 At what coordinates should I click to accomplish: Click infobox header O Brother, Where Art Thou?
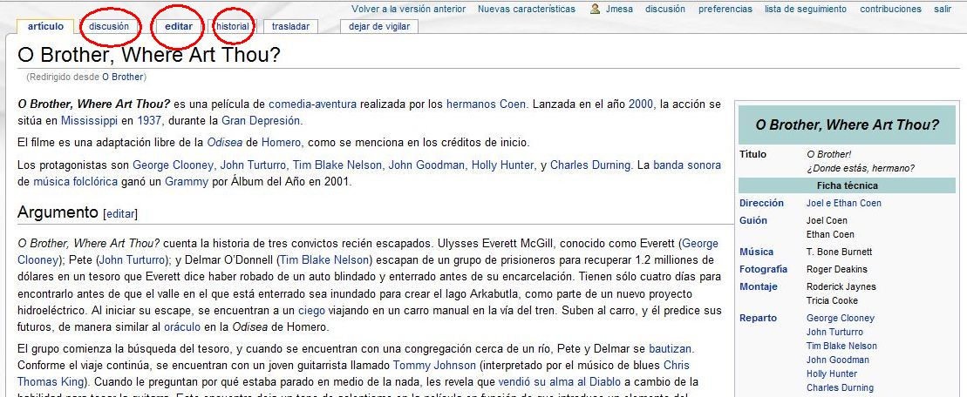[847, 124]
